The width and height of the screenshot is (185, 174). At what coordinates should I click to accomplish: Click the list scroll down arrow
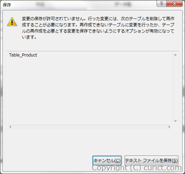(175, 121)
